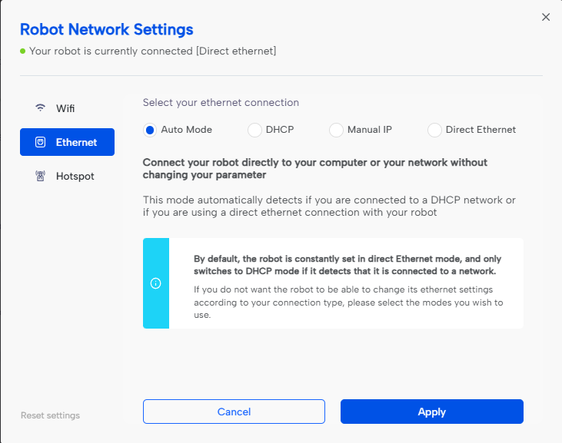Select the Auto Mode radio button
This screenshot has width=562, height=443.
(150, 130)
